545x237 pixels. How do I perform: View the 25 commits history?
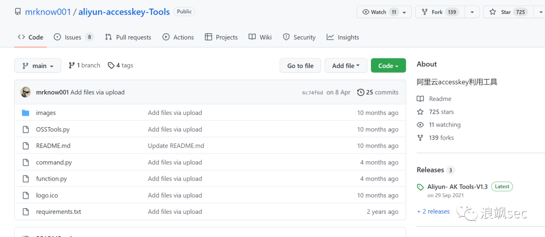click(378, 92)
